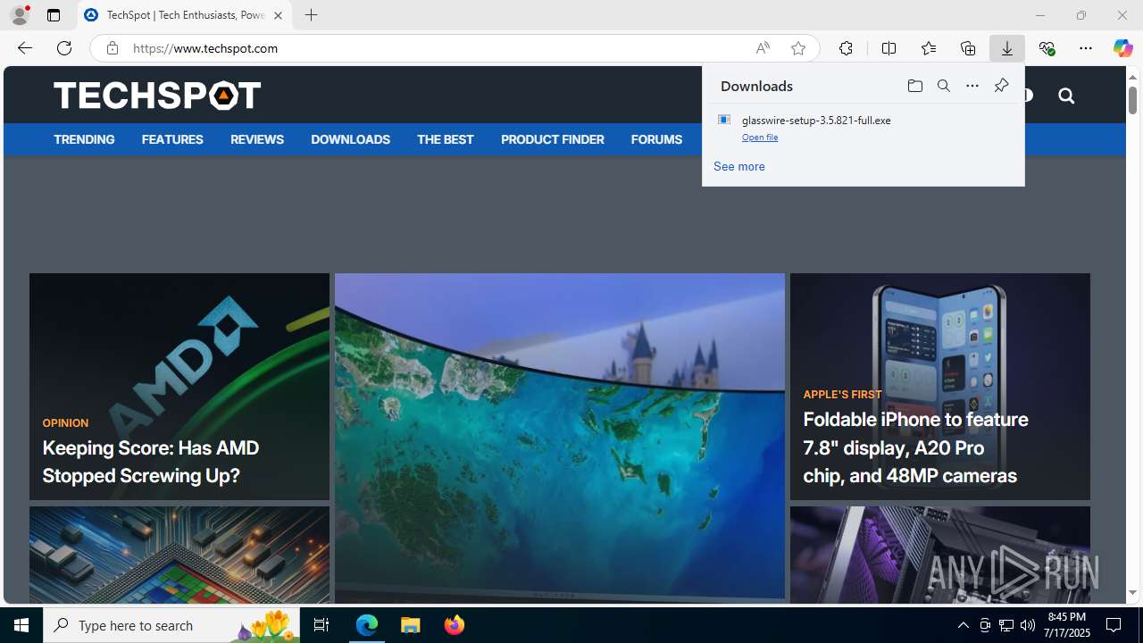Toggle the Downloads toolbar button
Viewport: 1143px width, 643px height.
click(1007, 48)
